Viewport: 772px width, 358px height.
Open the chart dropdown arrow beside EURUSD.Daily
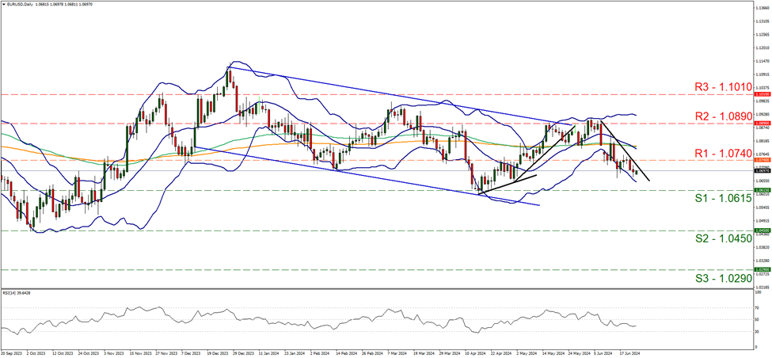3,4
